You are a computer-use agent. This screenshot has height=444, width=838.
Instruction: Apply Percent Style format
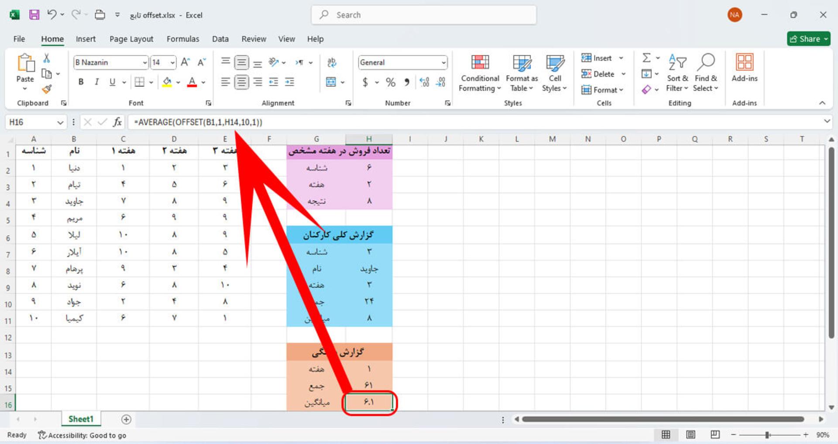point(390,82)
